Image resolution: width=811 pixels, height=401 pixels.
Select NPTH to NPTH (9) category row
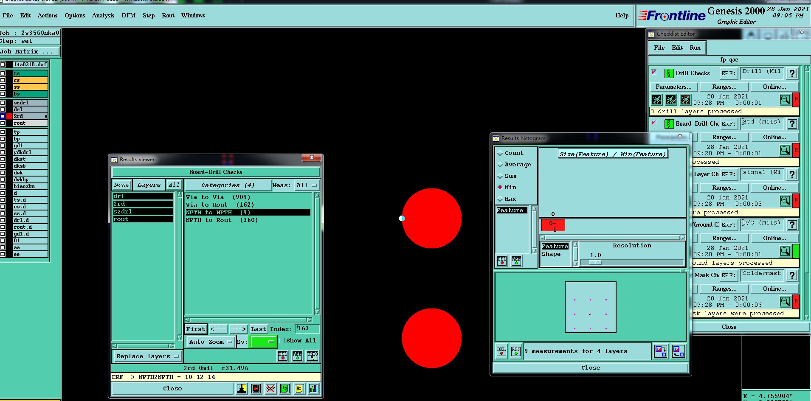coord(248,213)
